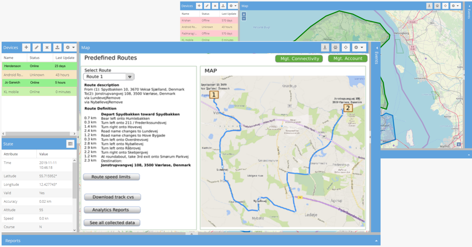Image resolution: width=472 pixels, height=247 pixels.
Task: Click the remove device X icon in front Devices panel
Action: coord(47,48)
